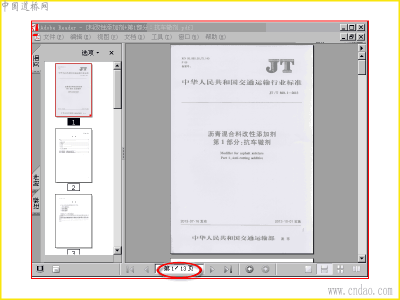Switch to the 注释 side tab
Image resolution: width=400 pixels, height=300 pixels.
pos(36,203)
